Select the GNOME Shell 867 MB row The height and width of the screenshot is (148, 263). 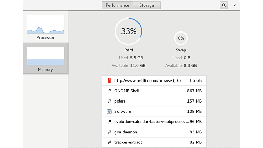pos(154,91)
